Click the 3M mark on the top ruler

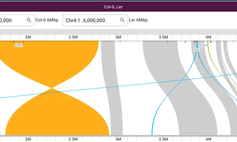118,37
